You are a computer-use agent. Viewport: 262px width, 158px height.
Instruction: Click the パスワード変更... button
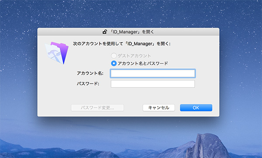coord(97,108)
